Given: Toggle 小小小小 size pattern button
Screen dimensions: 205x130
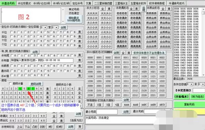Looking at the screenshot, I should pyautogui.click(x=106, y=47).
